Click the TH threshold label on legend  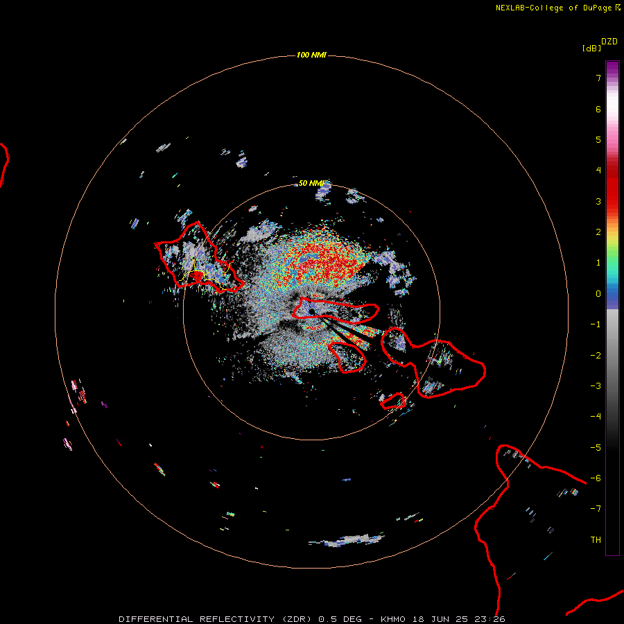(x=596, y=540)
